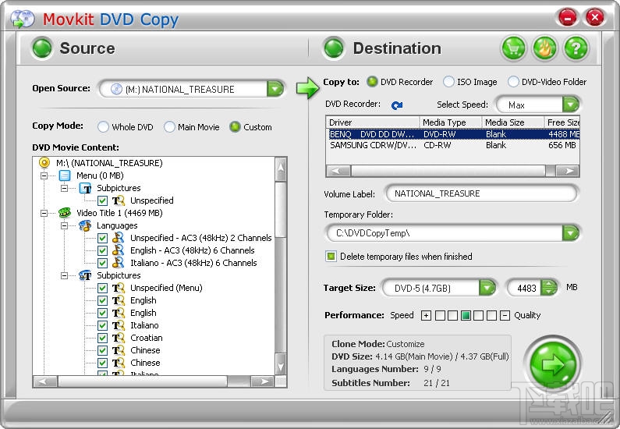Uncheck the Croatian subtitle checkbox
The image size is (620, 429).
102,338
